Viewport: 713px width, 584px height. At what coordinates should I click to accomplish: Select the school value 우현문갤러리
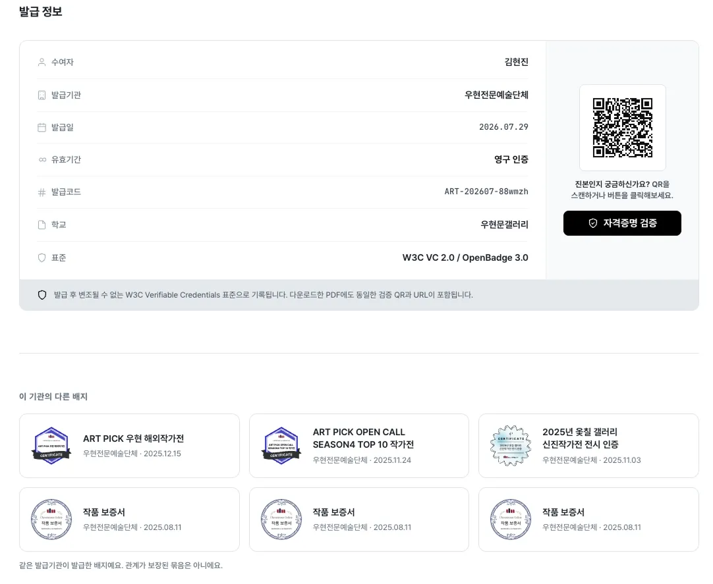coord(505,225)
